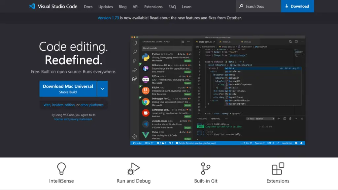
Task: Switch to the TERMINAL panel tab
Action: 215,119
